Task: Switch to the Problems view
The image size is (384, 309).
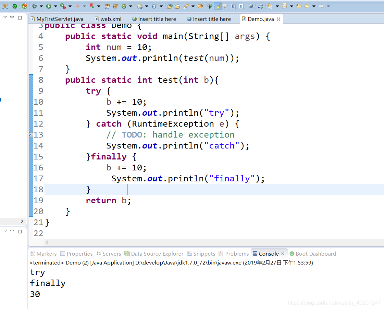Action: [237, 254]
